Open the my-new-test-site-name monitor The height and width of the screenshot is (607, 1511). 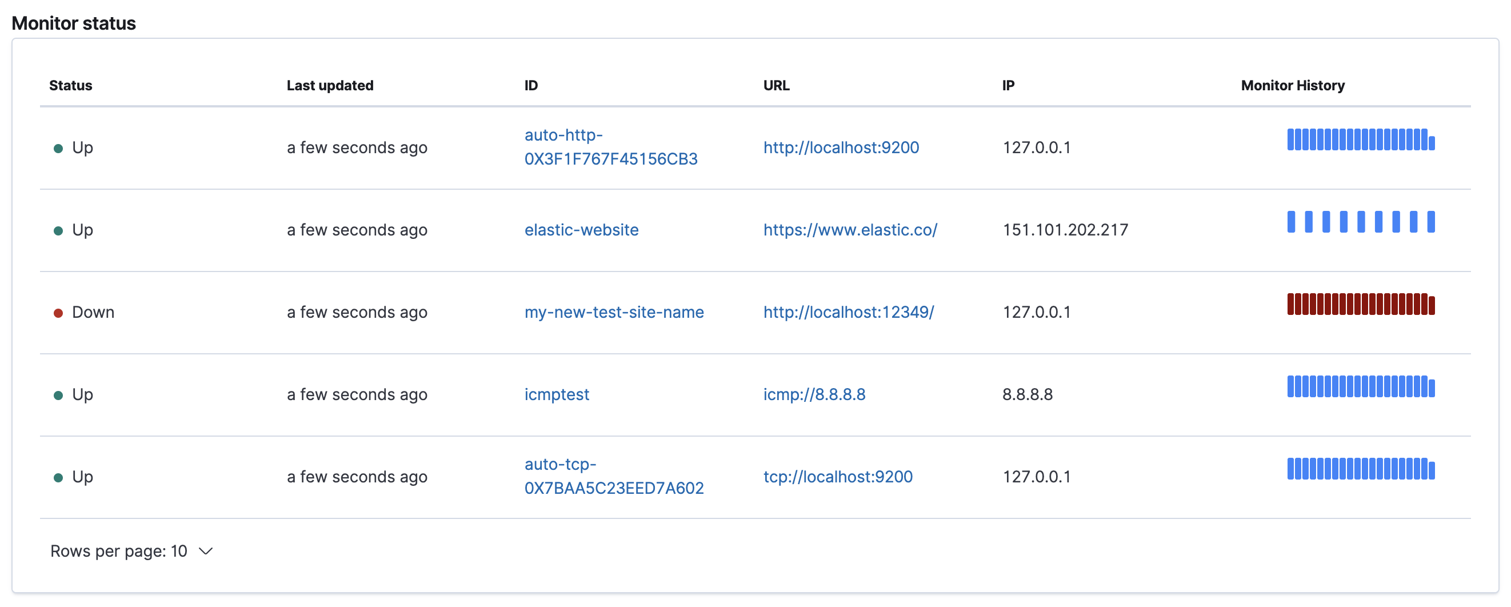pyautogui.click(x=614, y=313)
